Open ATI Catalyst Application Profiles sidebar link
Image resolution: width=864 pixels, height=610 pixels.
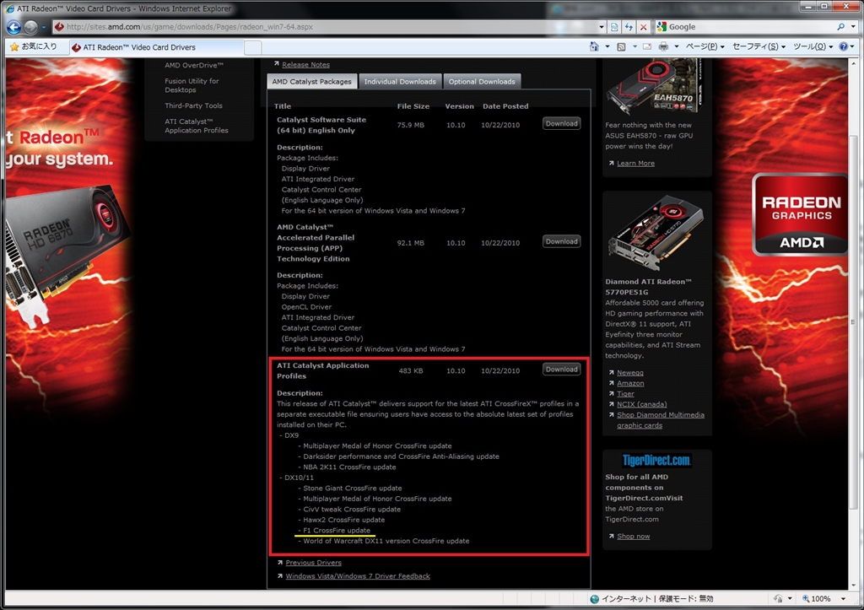click(196, 127)
